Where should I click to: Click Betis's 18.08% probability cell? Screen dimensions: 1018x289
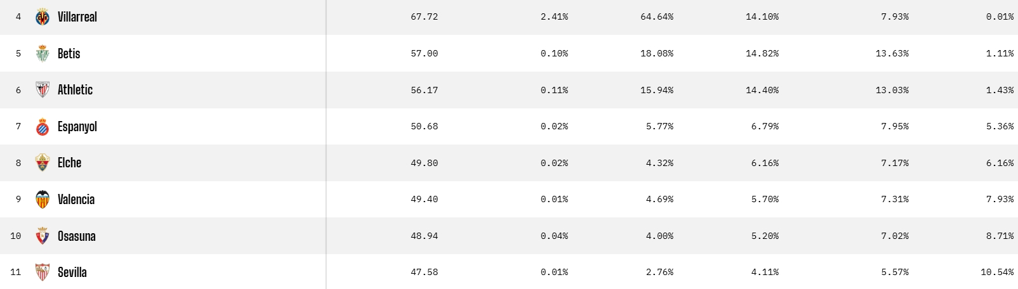(657, 54)
